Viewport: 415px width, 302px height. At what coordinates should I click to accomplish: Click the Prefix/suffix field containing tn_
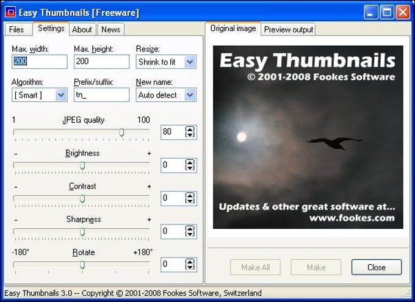click(x=102, y=95)
